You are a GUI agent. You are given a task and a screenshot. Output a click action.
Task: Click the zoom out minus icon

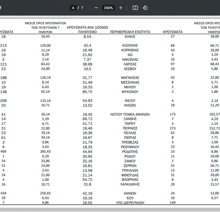[x=96, y=8]
